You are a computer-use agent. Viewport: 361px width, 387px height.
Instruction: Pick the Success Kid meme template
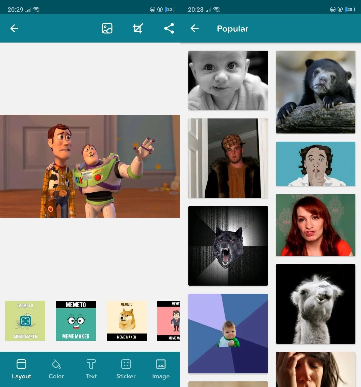(x=228, y=333)
